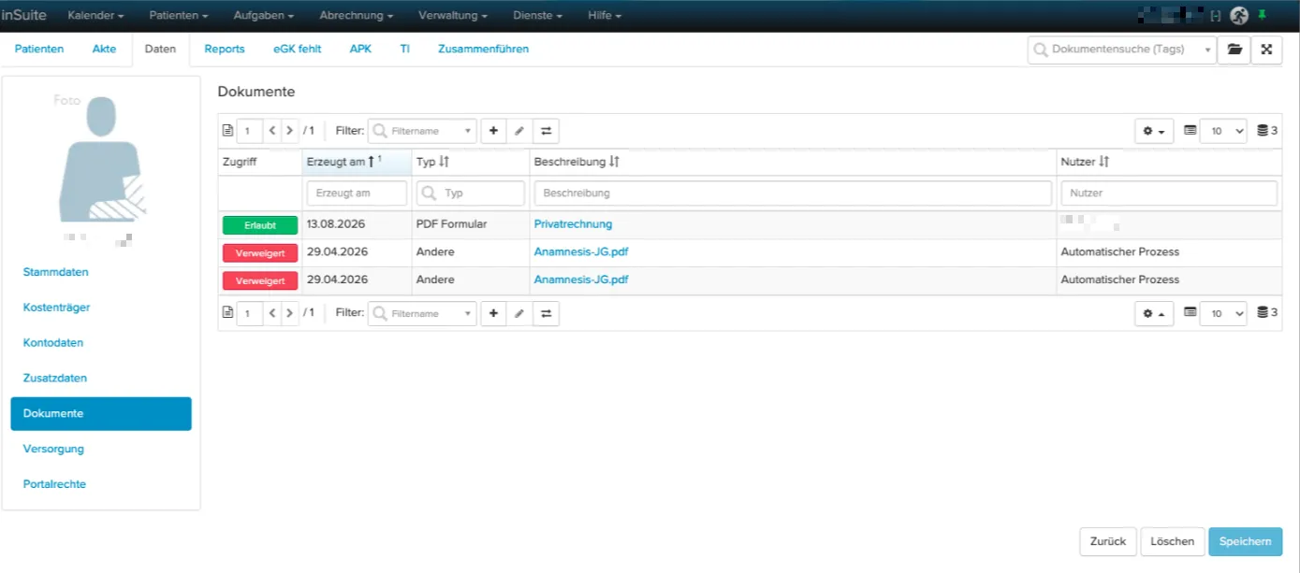Open the eGK fehlt tab

point(298,49)
